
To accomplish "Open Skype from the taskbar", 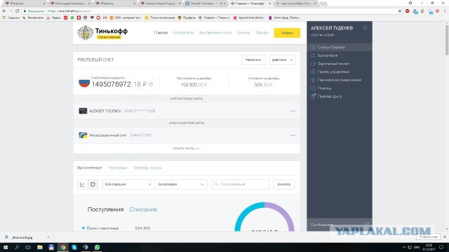I will point(74,247).
